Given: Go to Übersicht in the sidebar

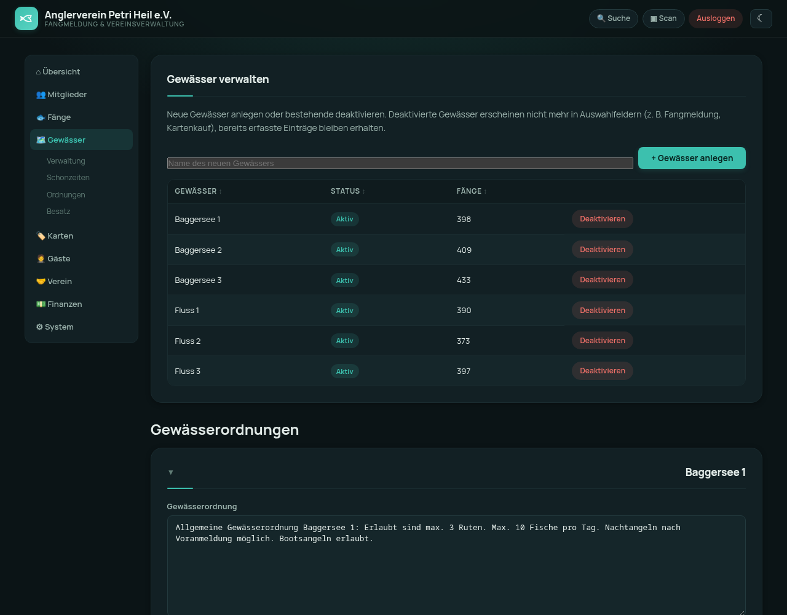Looking at the screenshot, I should 81,71.
